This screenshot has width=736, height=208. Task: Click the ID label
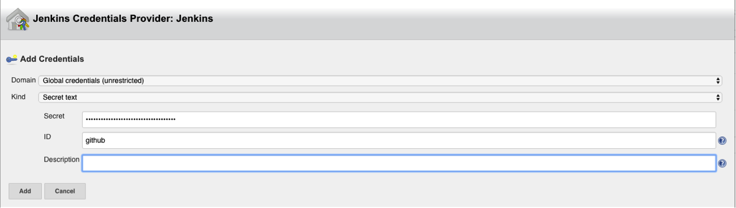(x=48, y=137)
